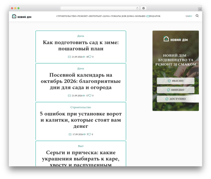Expand the БОЛЬШЕ menu chevron

(x=146, y=16)
